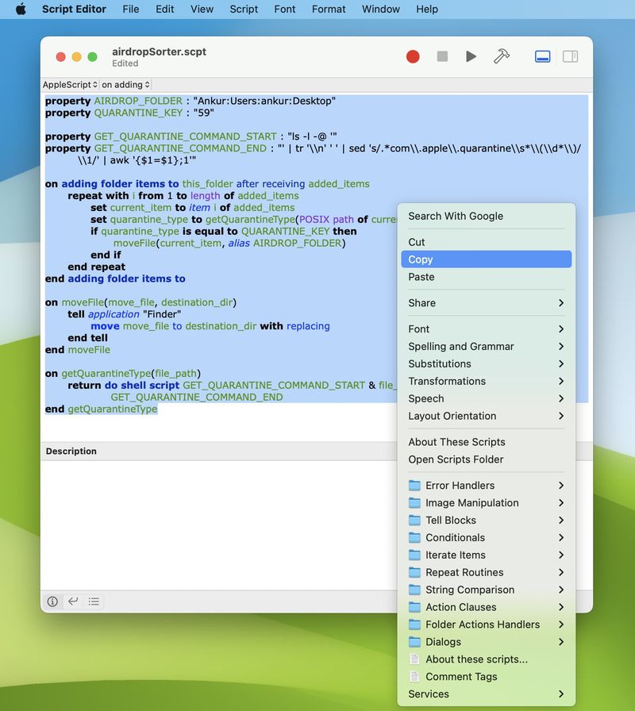This screenshot has width=635, height=711.
Task: Expand the Speech submenu
Action: tap(487, 398)
